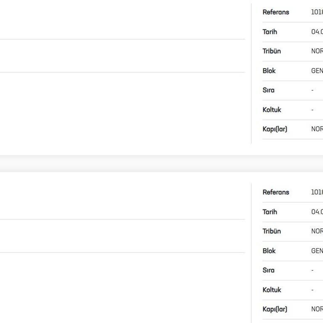Image resolution: width=323 pixels, height=323 pixels.
Task: Select the first ticket's Blok value GEN
Action: 317,71
